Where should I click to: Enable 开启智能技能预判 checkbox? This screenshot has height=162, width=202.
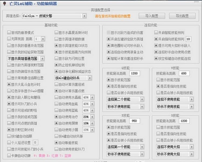[x=156, y=33]
